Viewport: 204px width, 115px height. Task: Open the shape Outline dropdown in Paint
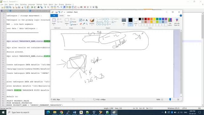pyautogui.click(x=115, y=19)
